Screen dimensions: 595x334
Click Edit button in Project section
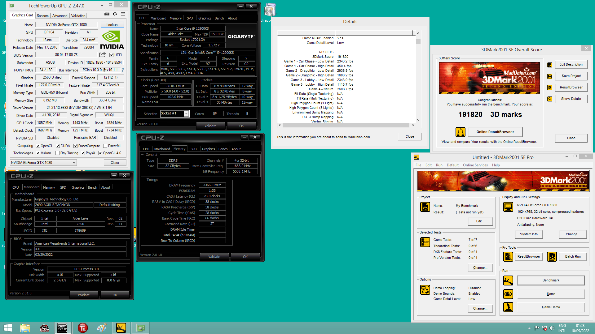coord(480,221)
